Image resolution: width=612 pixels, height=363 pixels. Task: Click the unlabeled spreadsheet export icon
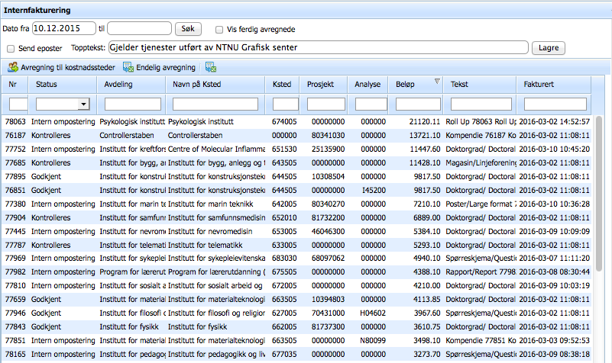tap(210, 67)
